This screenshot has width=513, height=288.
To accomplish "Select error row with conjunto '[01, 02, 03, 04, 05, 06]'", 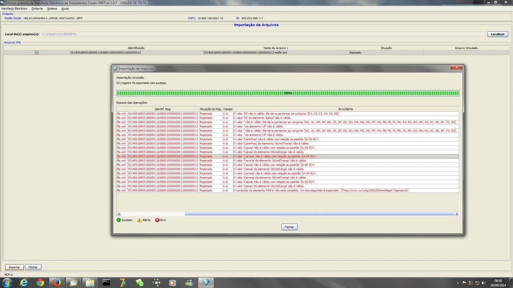I will 287,113.
